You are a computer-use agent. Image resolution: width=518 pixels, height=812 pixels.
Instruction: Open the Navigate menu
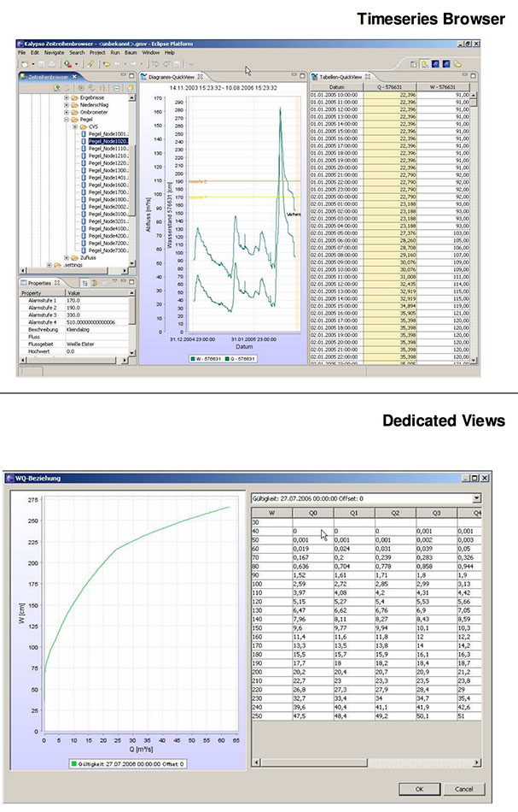(x=55, y=53)
